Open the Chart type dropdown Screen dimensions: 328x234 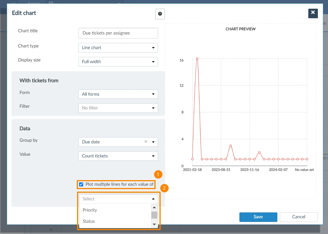coord(118,47)
